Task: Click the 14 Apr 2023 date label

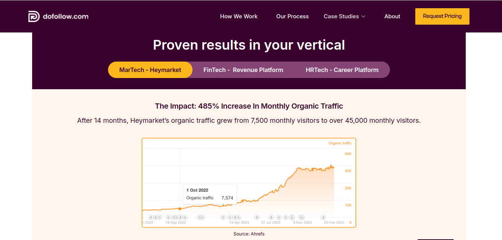Action: click(x=239, y=222)
